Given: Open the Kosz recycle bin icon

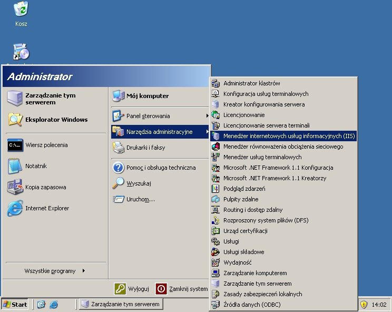Looking at the screenshot, I should pyautogui.click(x=21, y=9).
